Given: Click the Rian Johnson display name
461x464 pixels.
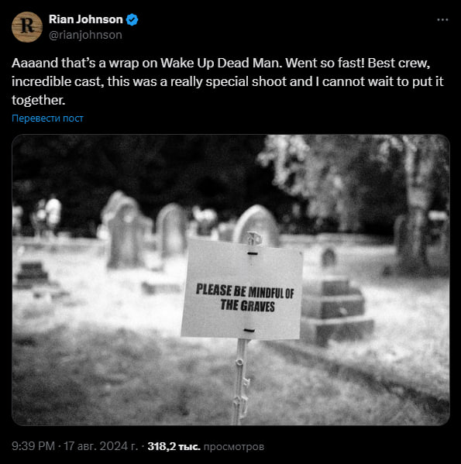Looking at the screenshot, I should point(85,19).
